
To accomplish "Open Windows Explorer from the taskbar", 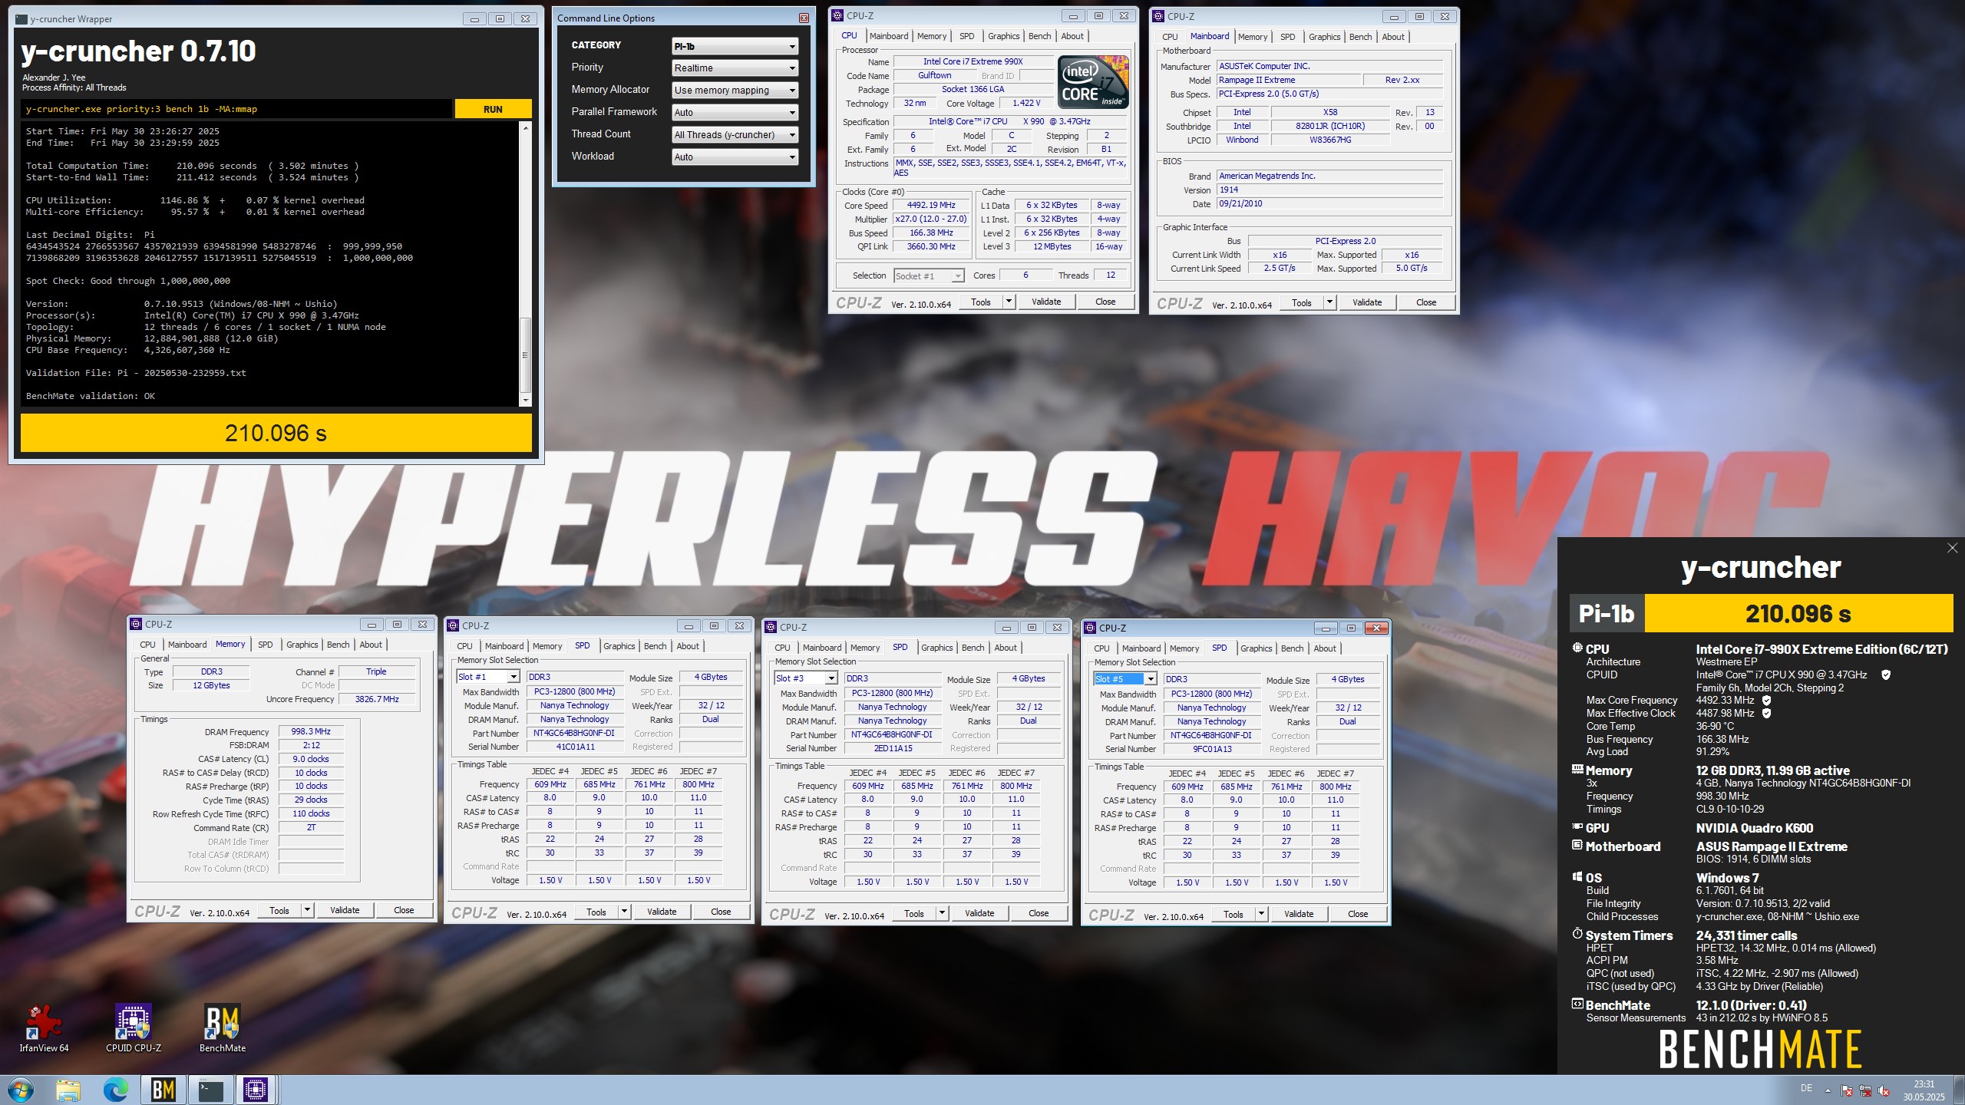I will click(68, 1090).
